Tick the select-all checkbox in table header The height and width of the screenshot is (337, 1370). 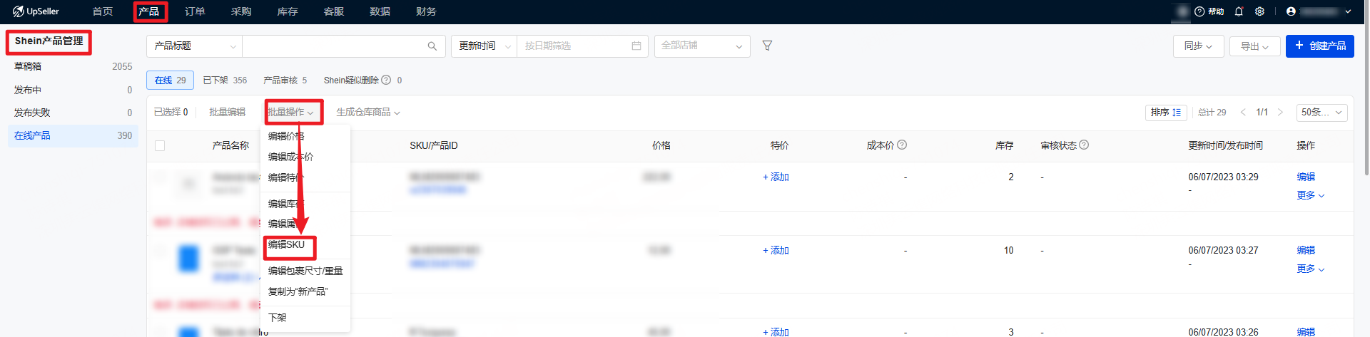pyautogui.click(x=160, y=145)
